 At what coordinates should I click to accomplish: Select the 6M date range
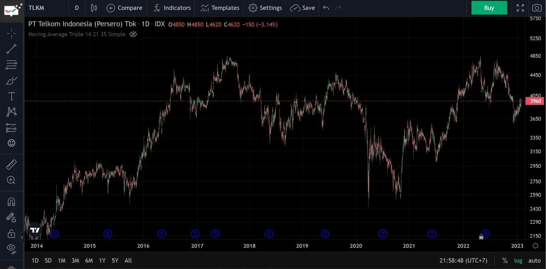pos(89,261)
